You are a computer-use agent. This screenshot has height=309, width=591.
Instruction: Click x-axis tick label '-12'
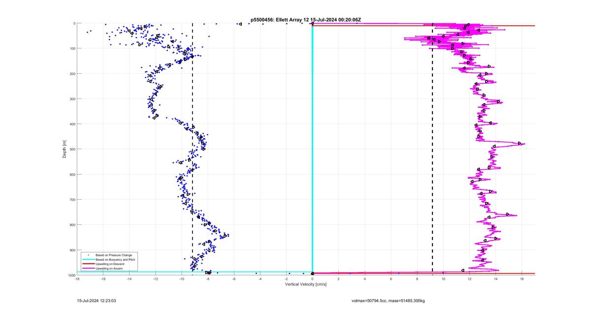[x=155, y=279]
